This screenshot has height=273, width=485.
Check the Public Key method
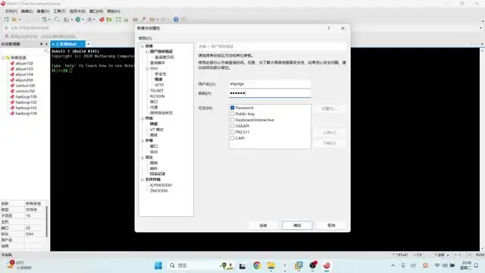[x=233, y=114]
